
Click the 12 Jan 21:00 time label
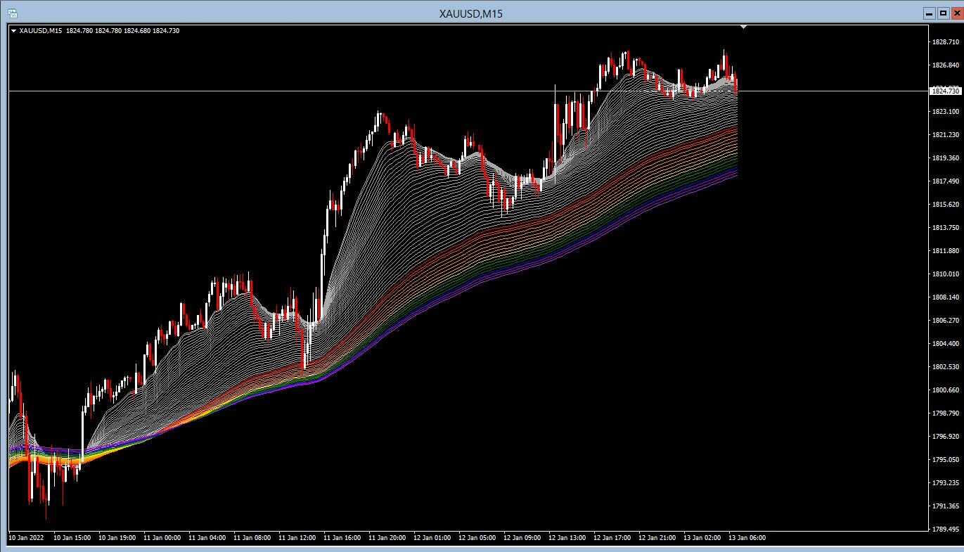pyautogui.click(x=657, y=538)
